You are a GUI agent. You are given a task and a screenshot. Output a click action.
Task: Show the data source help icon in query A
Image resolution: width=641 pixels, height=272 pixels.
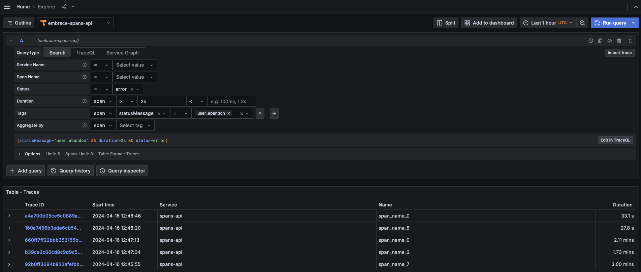591,41
